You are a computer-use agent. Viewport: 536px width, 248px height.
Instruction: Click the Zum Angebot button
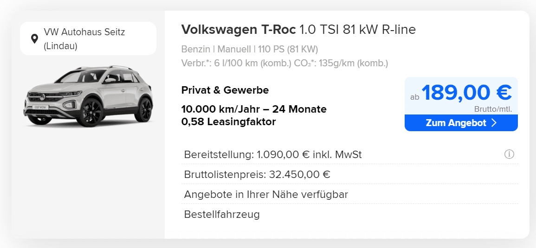(461, 123)
